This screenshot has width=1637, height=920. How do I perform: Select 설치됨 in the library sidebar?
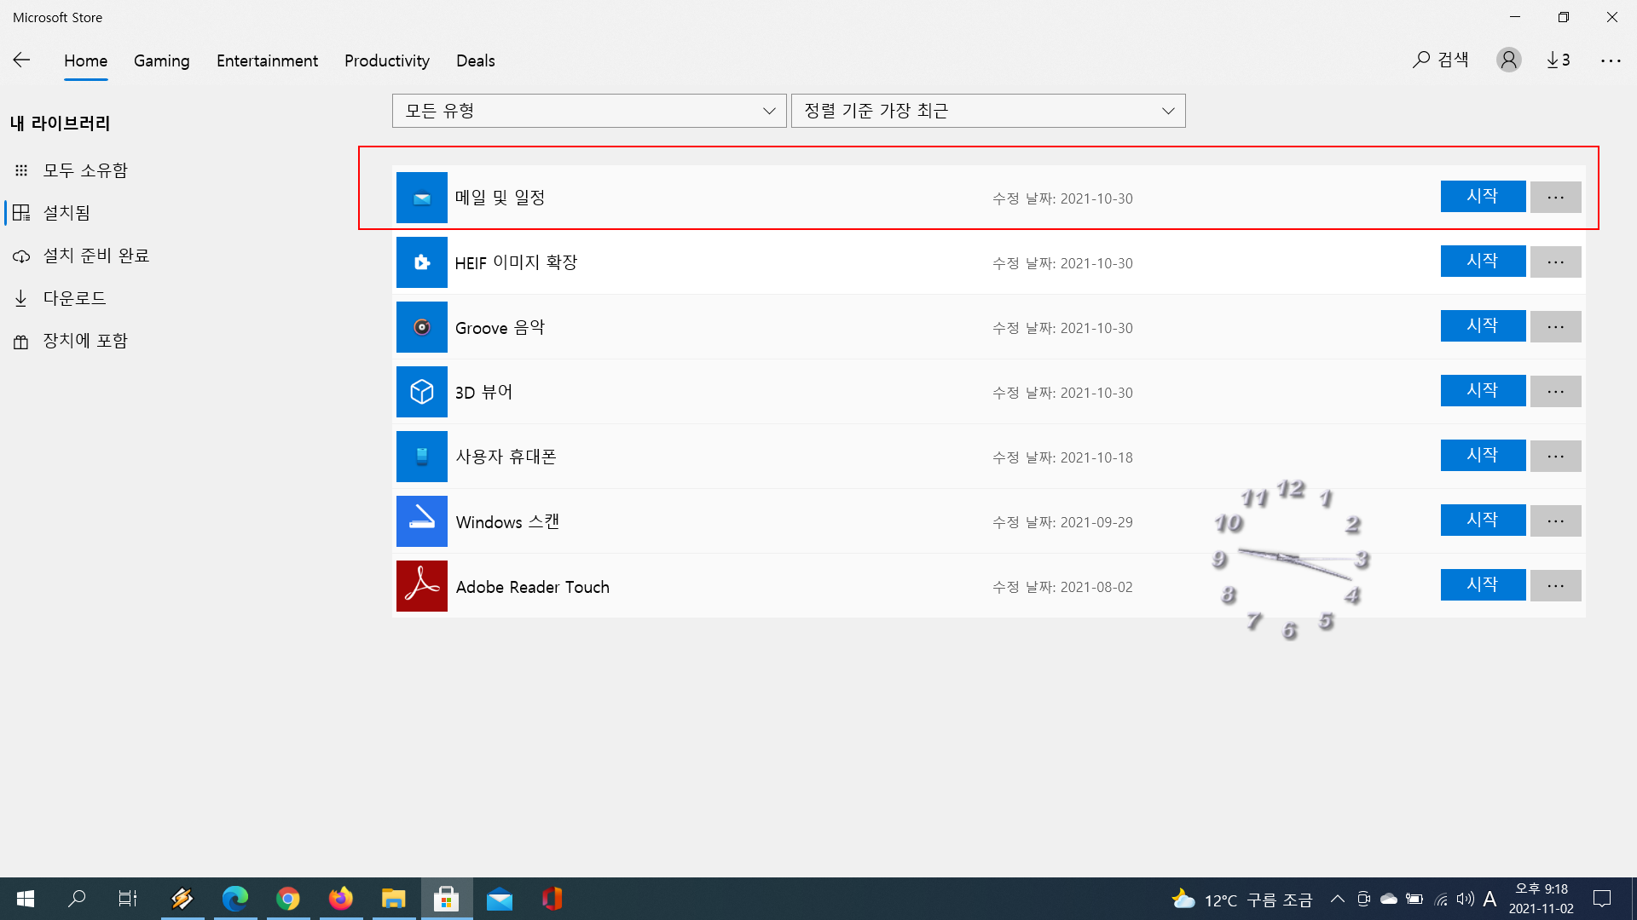(67, 213)
